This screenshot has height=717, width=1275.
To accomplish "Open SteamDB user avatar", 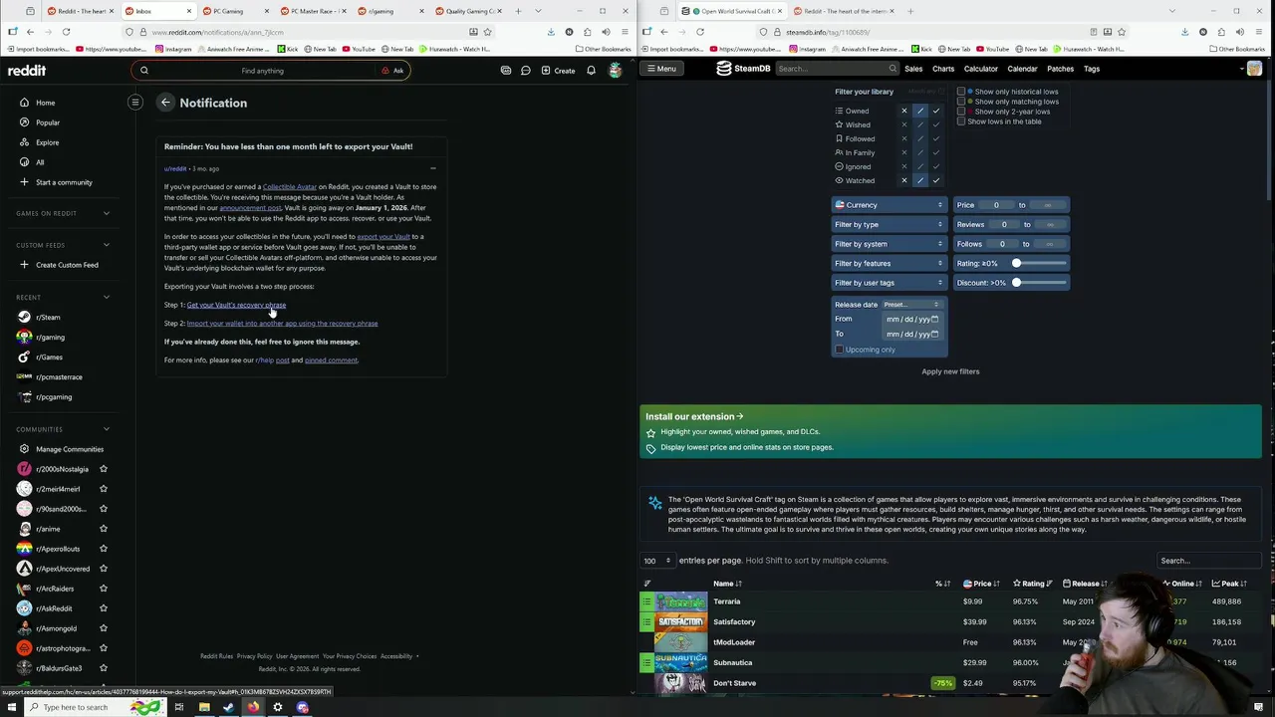I will (1254, 69).
